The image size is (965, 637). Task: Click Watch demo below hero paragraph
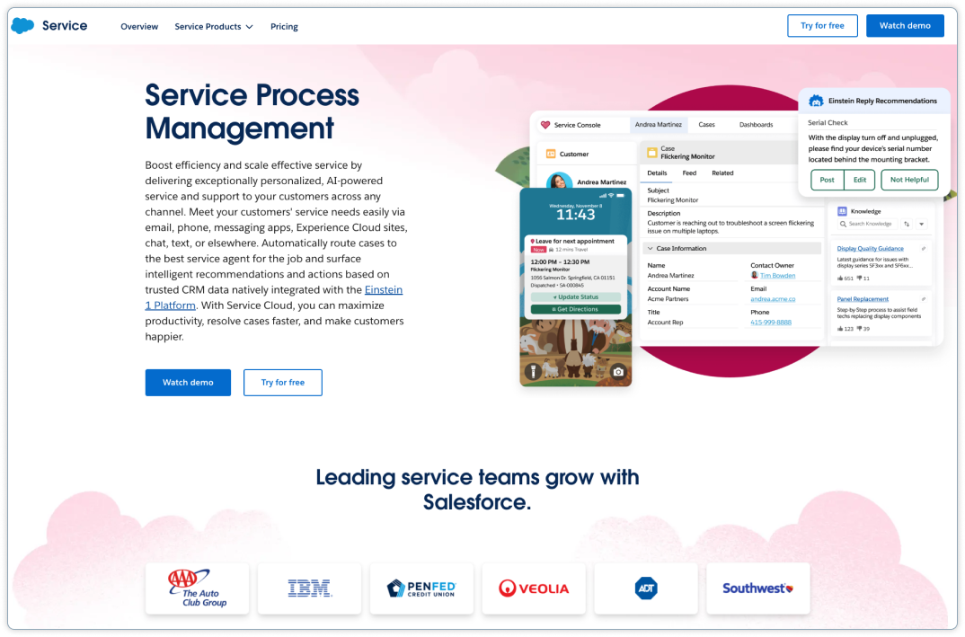188,382
